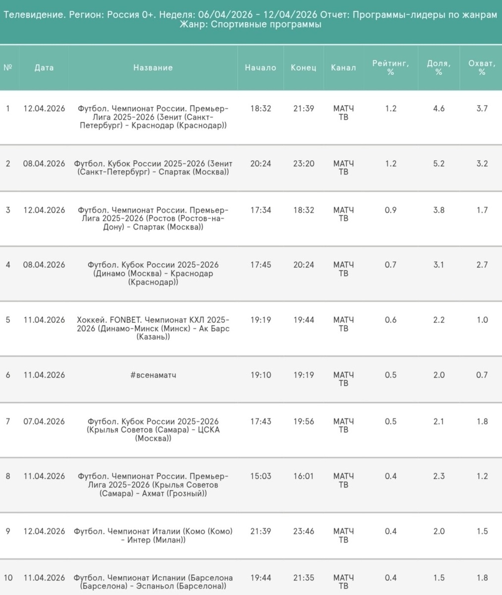Select the "Канал" column header
Screen dimensions: 502x595
pos(343,68)
